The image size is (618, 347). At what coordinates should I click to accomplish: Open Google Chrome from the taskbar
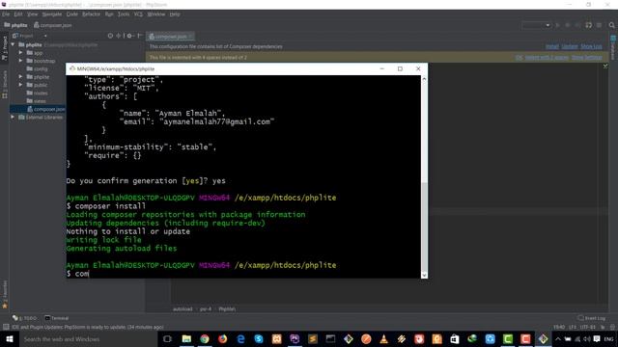[x=204, y=338]
